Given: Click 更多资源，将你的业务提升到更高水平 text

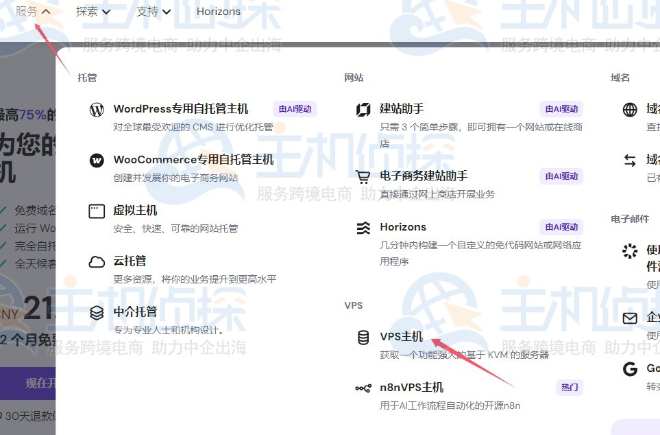Looking at the screenshot, I should click(x=195, y=279).
